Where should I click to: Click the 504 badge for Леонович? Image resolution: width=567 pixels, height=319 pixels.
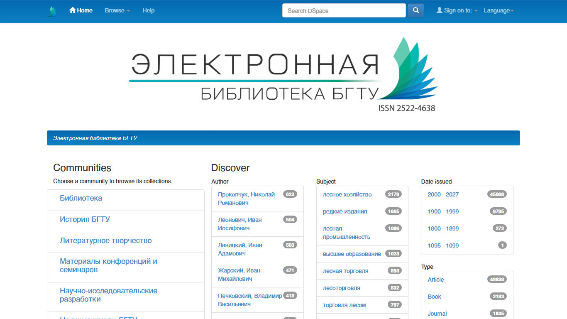(x=290, y=219)
